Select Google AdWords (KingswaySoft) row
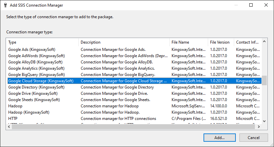 click(x=134, y=56)
